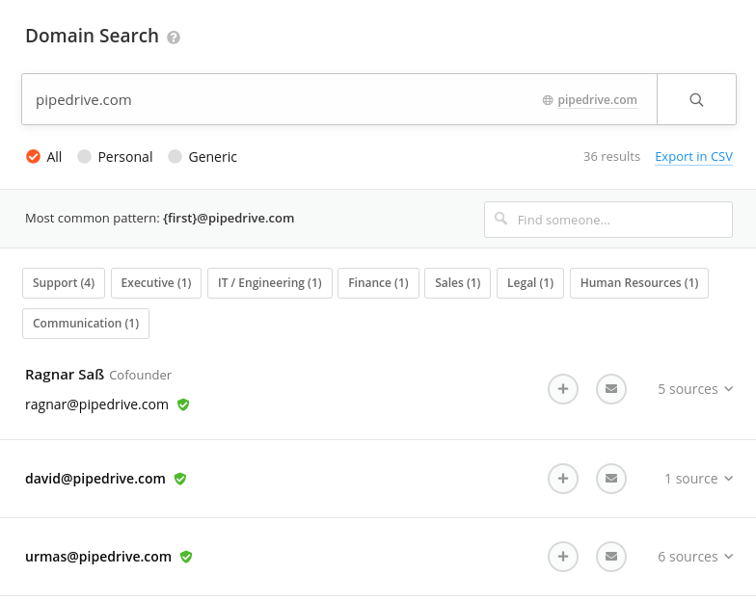Open the pipedrive.com website link

coord(598,100)
